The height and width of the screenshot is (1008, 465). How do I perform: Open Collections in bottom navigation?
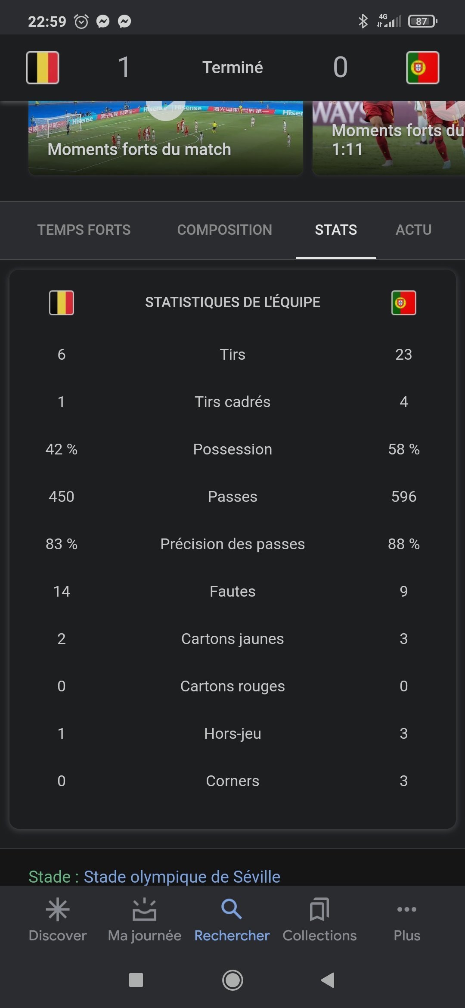[319, 920]
